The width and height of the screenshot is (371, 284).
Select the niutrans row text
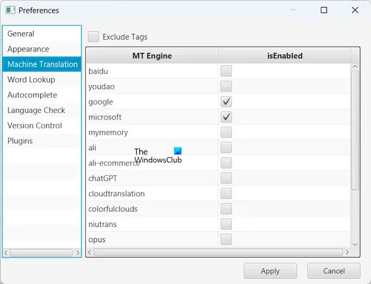102,224
